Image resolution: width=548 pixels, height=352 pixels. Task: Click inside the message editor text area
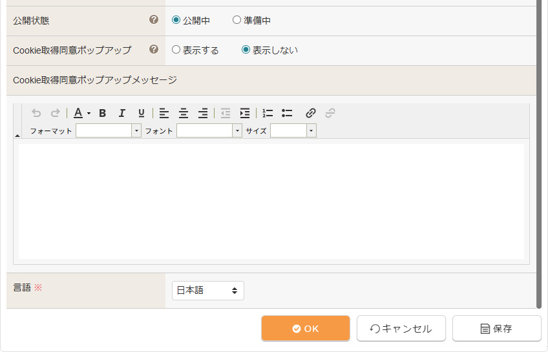pos(271,200)
